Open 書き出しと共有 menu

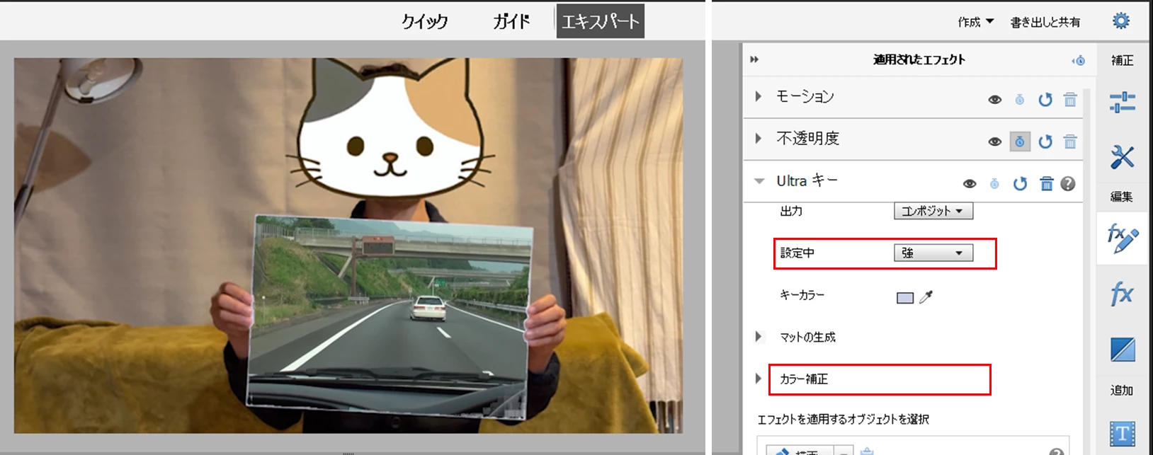[x=1045, y=22]
